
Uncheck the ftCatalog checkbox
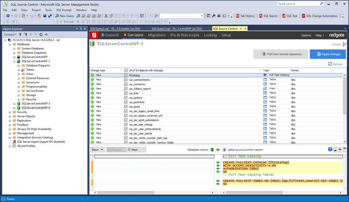point(126,75)
